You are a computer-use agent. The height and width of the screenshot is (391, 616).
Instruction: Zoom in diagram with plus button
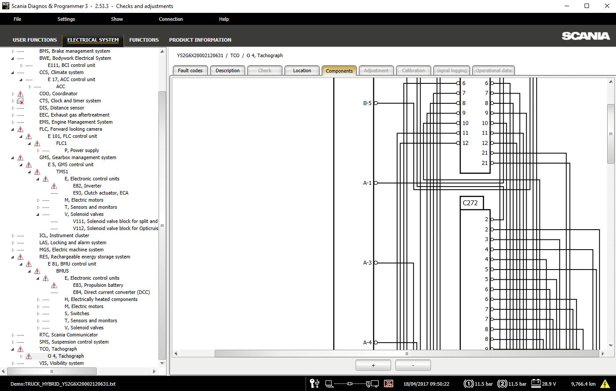tap(373, 365)
